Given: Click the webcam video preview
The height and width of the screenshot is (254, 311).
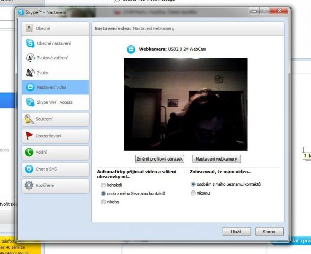Looking at the screenshot, I should tap(186, 104).
